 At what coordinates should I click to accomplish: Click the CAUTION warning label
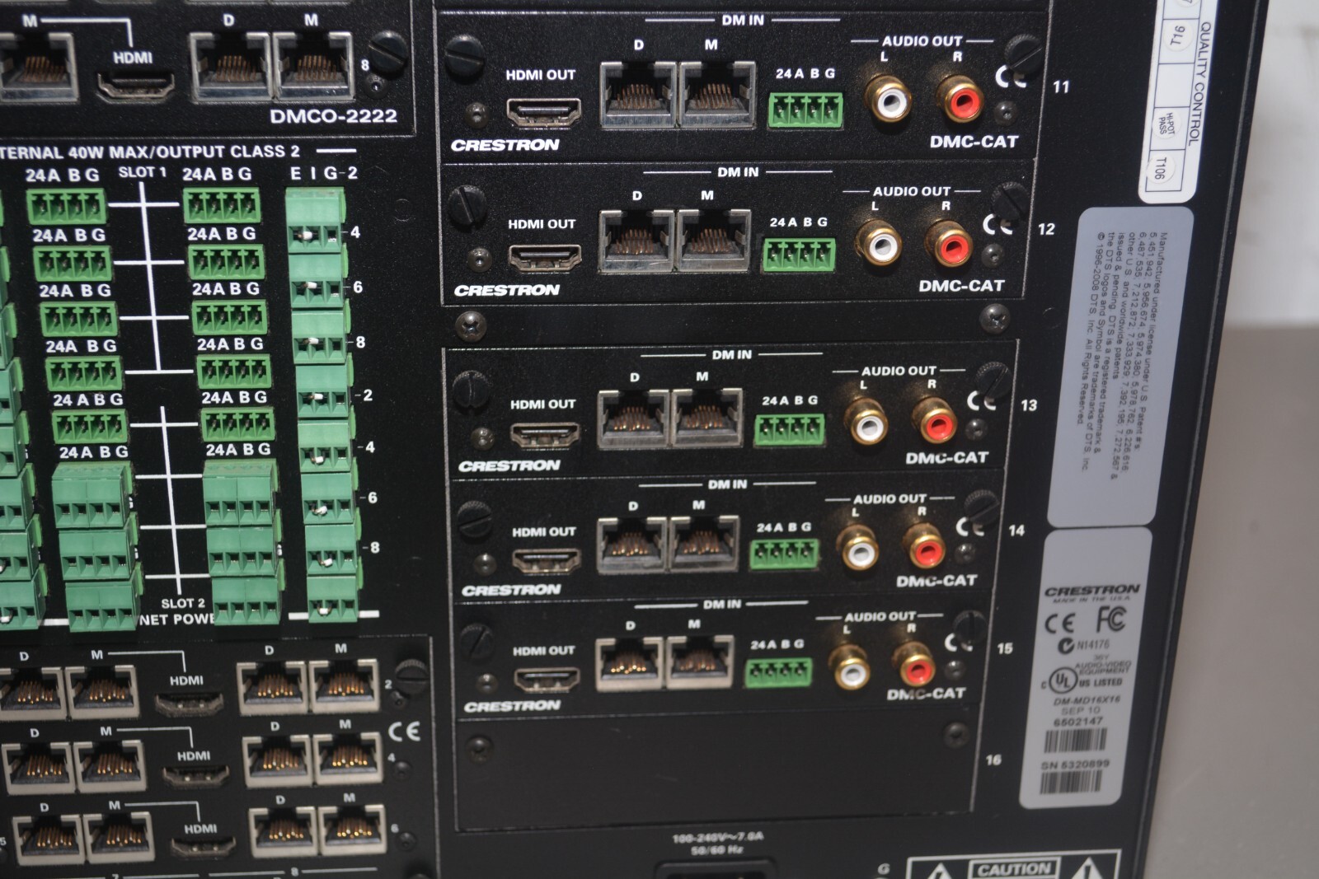point(1015,868)
